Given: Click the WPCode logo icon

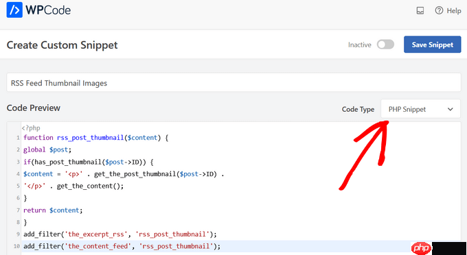Looking at the screenshot, I should pyautogui.click(x=14, y=10).
